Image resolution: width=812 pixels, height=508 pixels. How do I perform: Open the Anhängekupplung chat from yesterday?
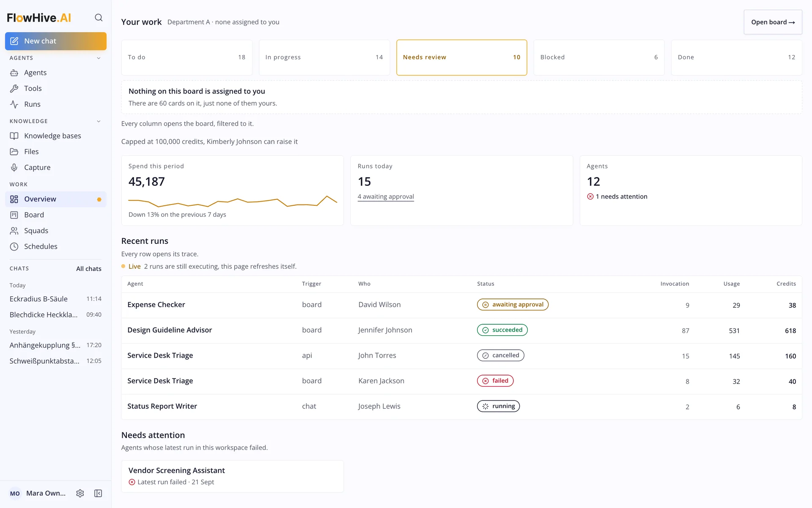point(56,345)
